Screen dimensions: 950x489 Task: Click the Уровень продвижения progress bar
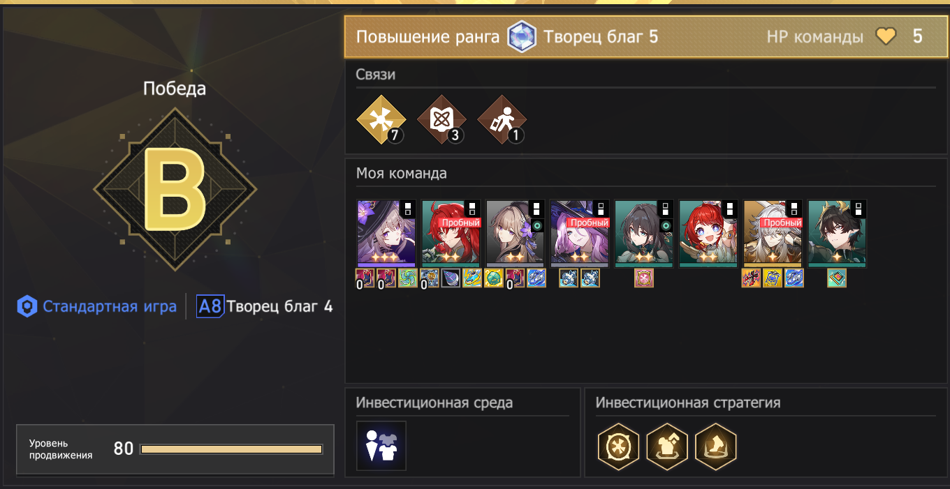click(231, 449)
